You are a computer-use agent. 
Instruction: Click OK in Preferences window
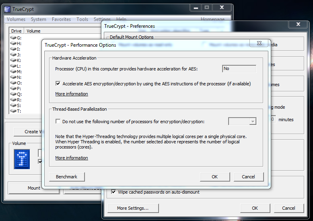[255, 208]
